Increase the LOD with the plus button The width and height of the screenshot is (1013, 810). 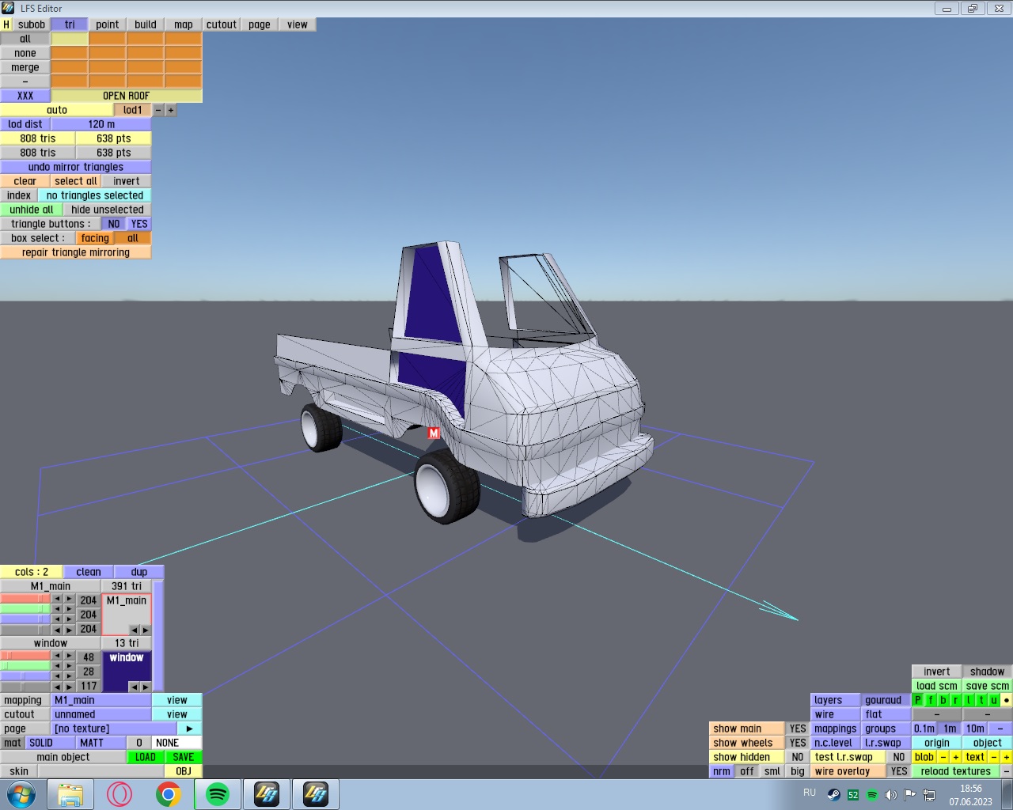(x=171, y=110)
